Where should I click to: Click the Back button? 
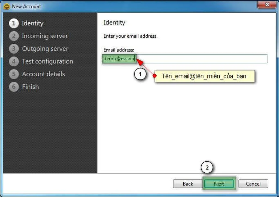click(188, 184)
